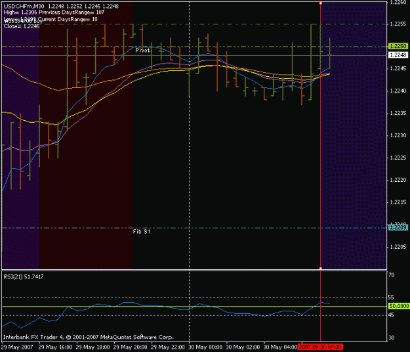Click the white 1.2248 current price tag
Screen dimensions: 410x352
(x=398, y=55)
